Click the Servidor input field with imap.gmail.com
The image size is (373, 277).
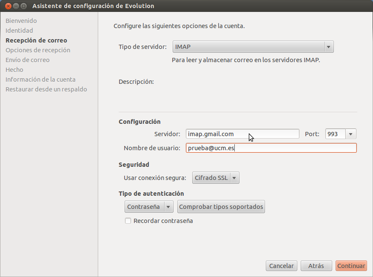[x=242, y=134]
